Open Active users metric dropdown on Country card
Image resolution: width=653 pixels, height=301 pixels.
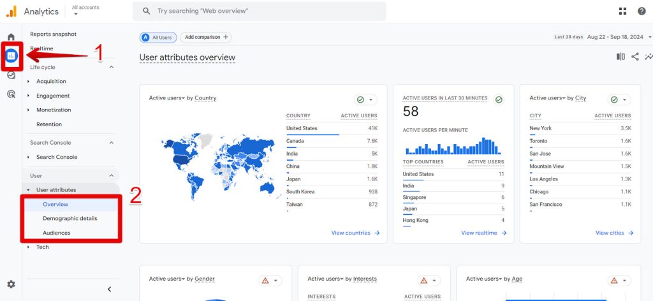(x=167, y=98)
